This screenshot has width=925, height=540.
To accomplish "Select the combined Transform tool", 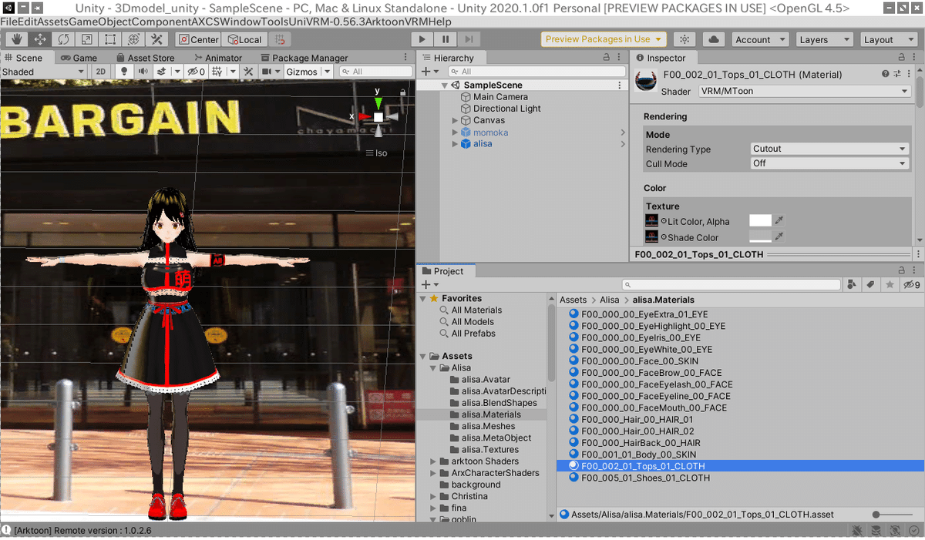I will pos(133,39).
